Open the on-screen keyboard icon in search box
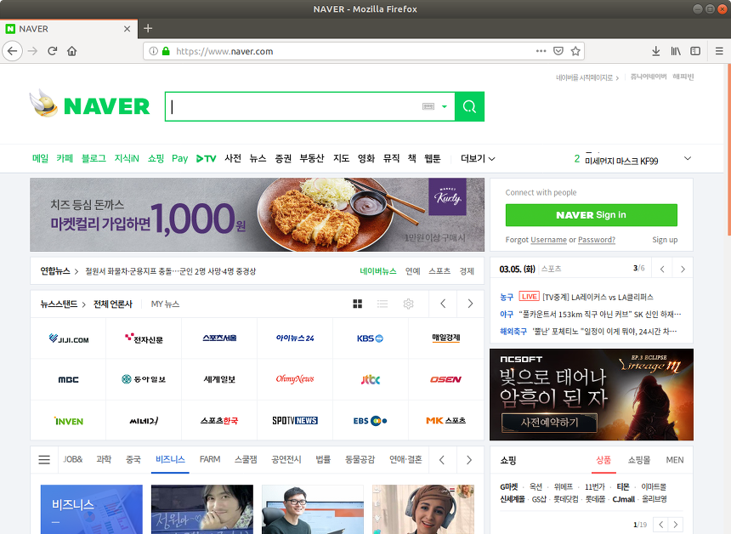The width and height of the screenshot is (731, 534). coord(428,107)
